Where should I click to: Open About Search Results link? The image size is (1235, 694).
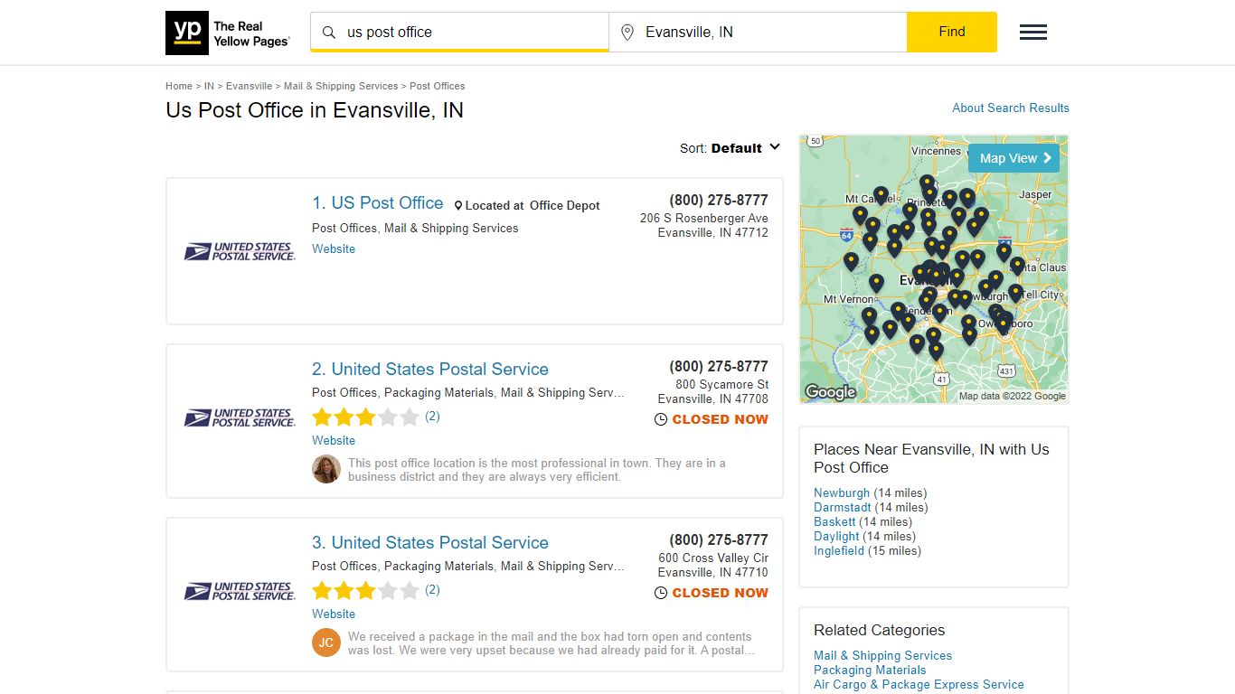1011,108
